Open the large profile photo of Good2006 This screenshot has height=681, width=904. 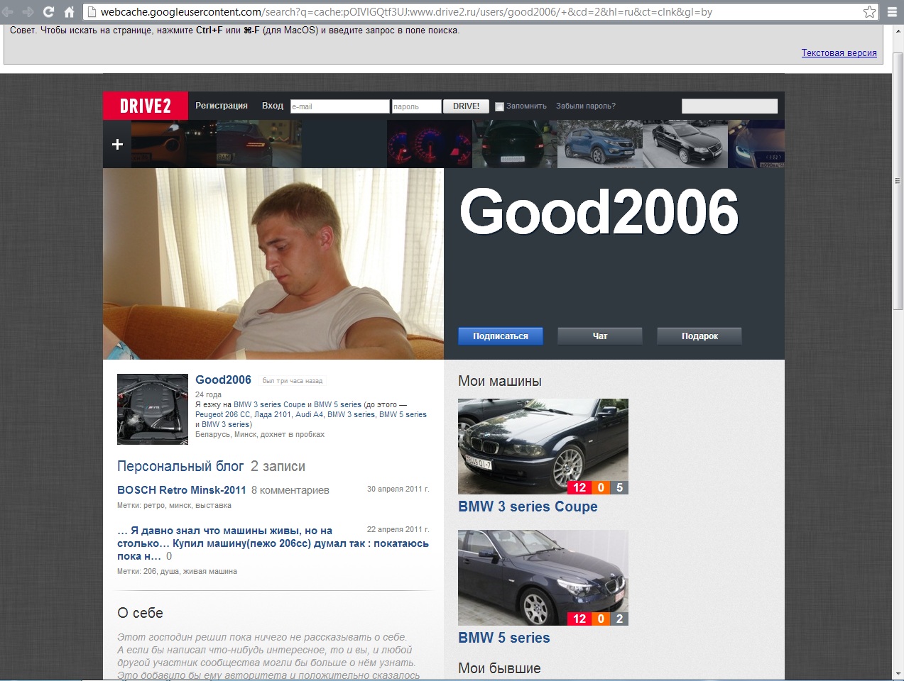click(x=273, y=264)
